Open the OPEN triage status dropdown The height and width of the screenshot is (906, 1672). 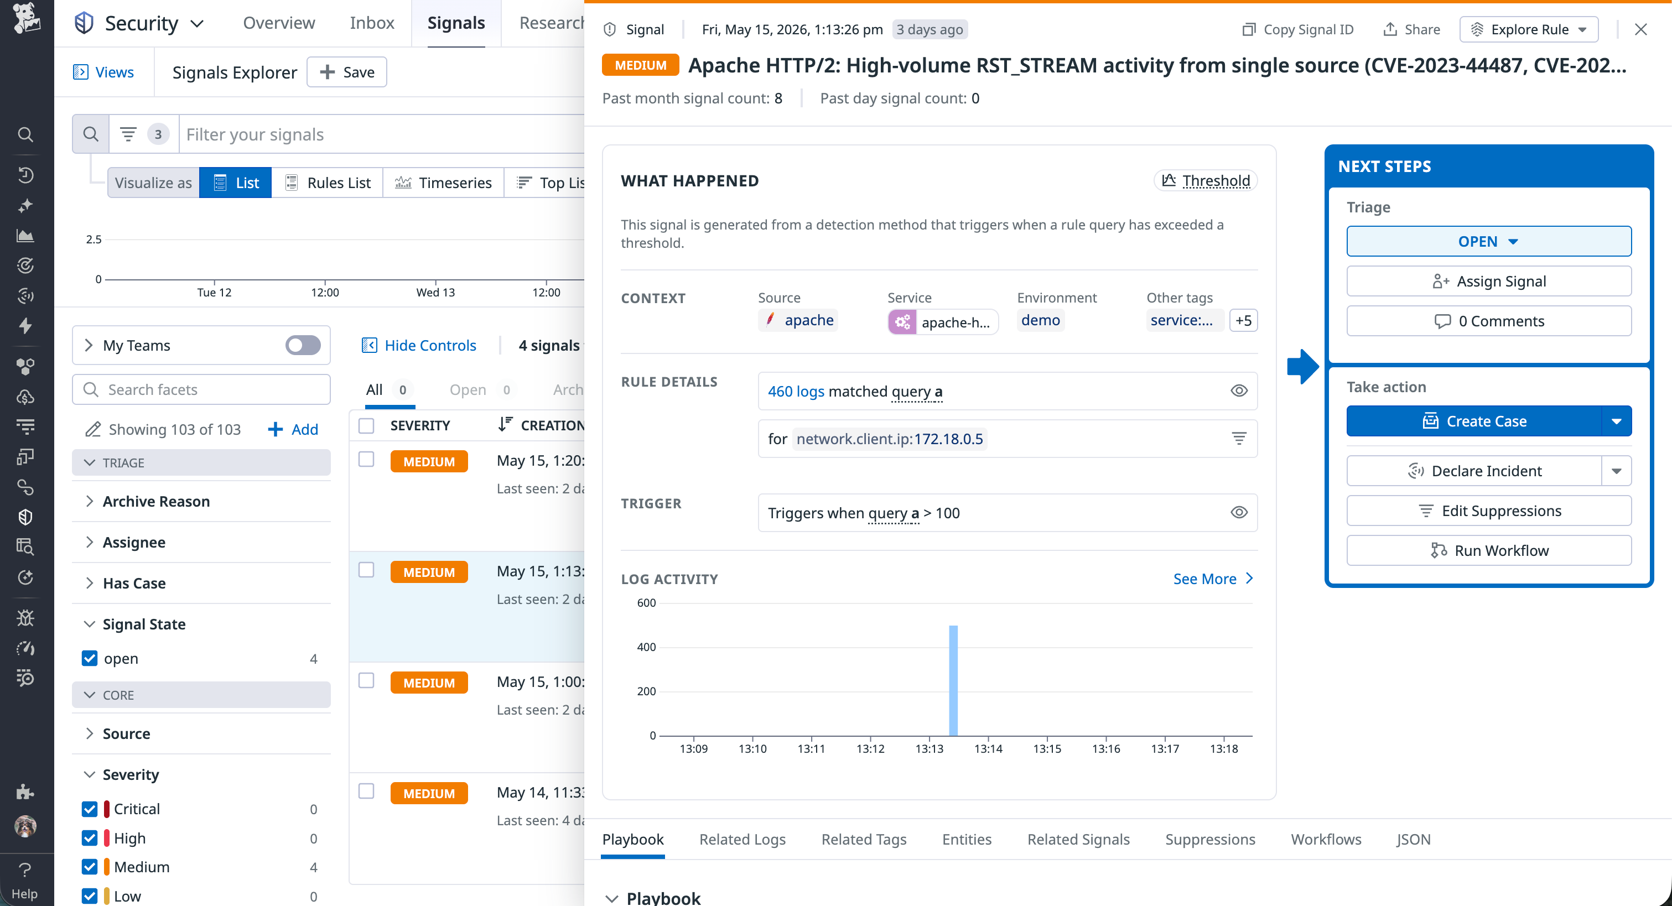pos(1488,241)
